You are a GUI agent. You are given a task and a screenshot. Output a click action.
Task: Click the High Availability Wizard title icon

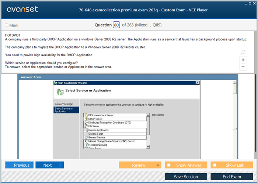tap(56, 83)
